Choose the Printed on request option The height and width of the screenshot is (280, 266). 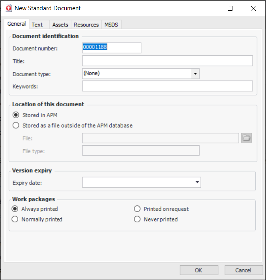pyautogui.click(x=137, y=209)
